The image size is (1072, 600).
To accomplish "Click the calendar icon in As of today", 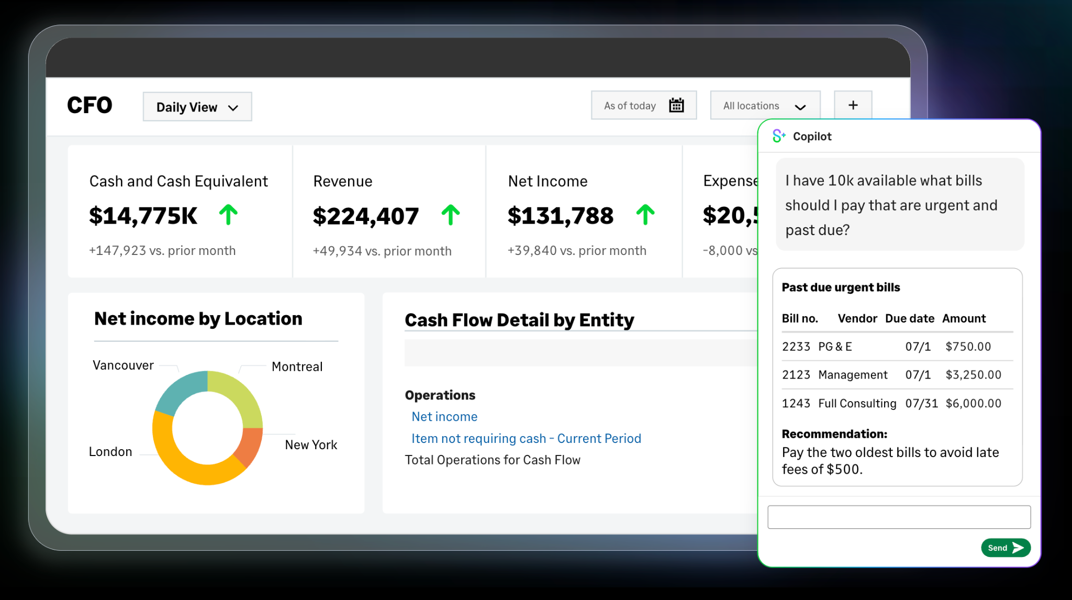I will click(x=676, y=105).
